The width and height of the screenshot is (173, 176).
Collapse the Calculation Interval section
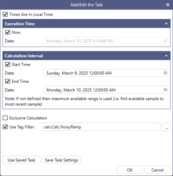(166, 56)
